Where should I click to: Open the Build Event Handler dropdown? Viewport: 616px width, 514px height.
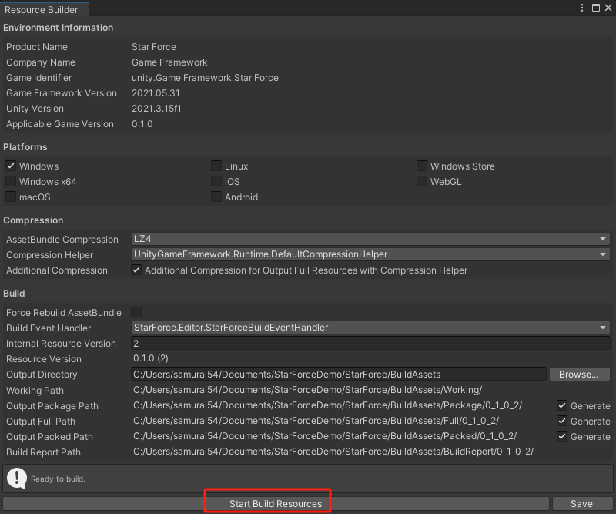370,328
